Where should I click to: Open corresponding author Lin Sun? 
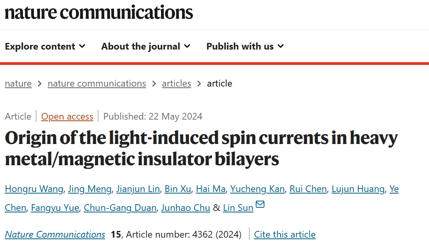238,208
